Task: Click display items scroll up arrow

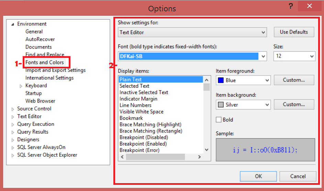Action: click(x=206, y=80)
